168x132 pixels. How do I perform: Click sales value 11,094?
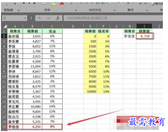click(x=32, y=66)
